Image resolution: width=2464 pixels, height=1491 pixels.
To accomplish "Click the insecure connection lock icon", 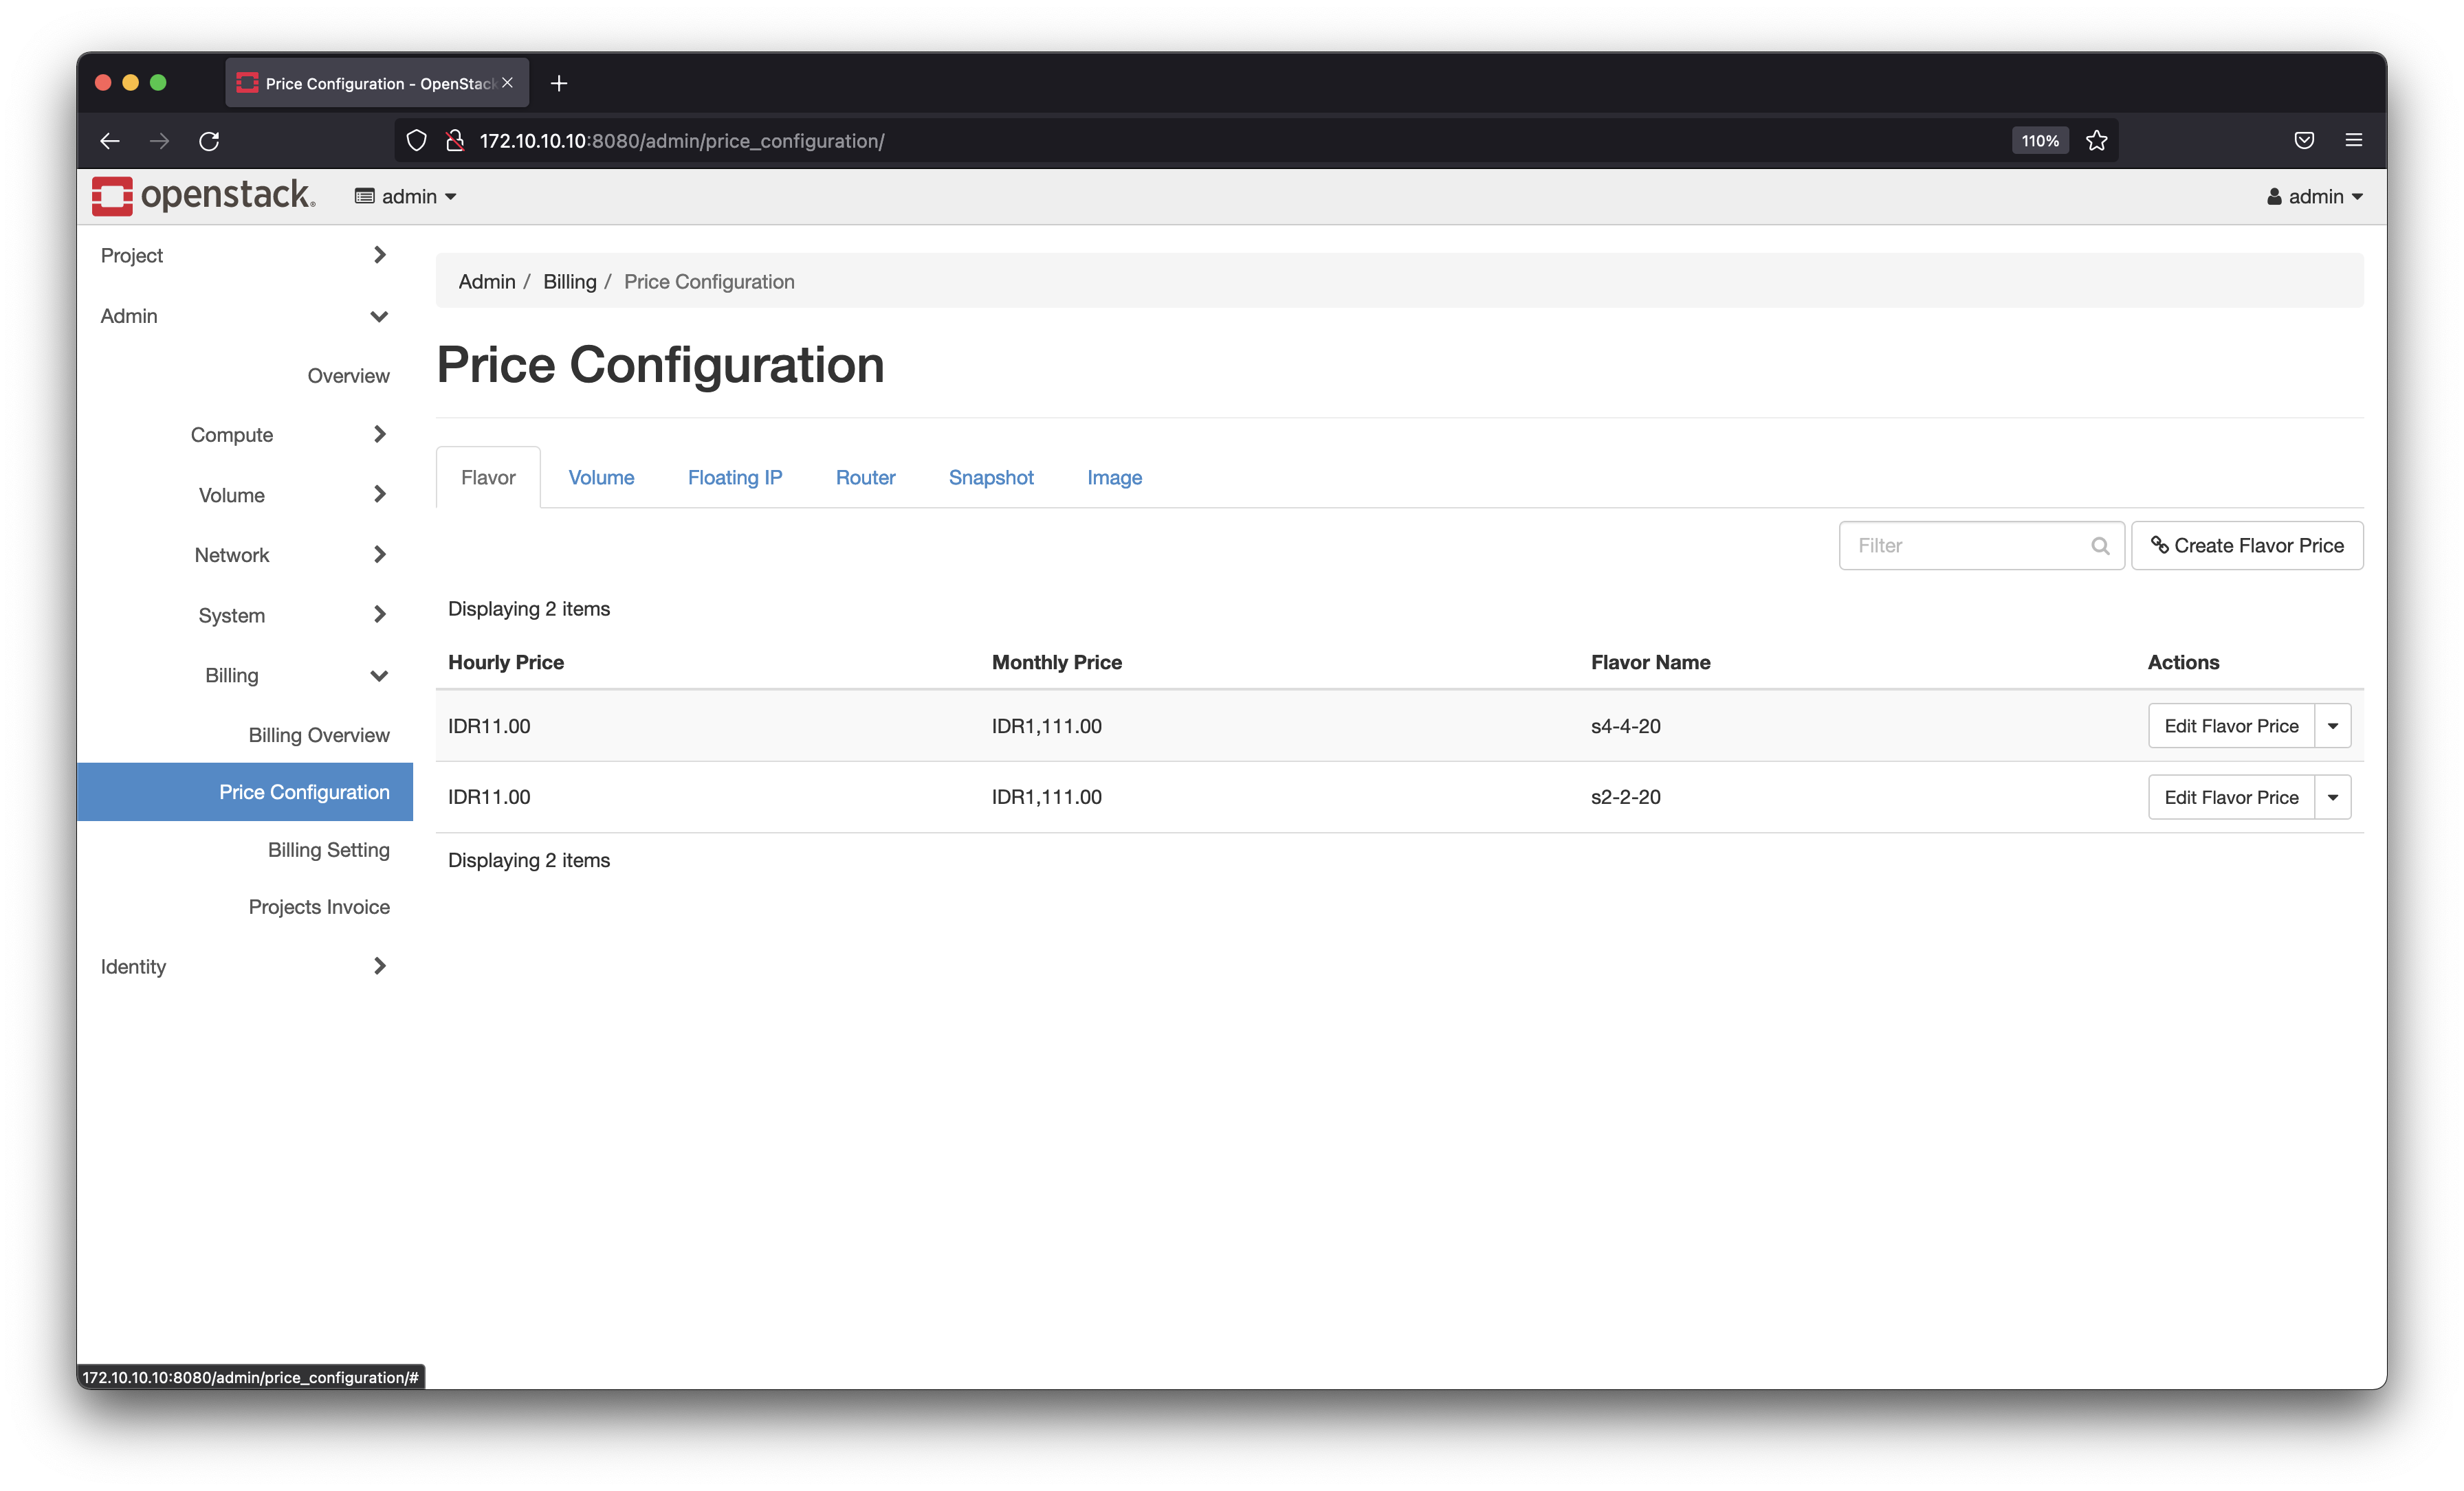I will (x=455, y=141).
